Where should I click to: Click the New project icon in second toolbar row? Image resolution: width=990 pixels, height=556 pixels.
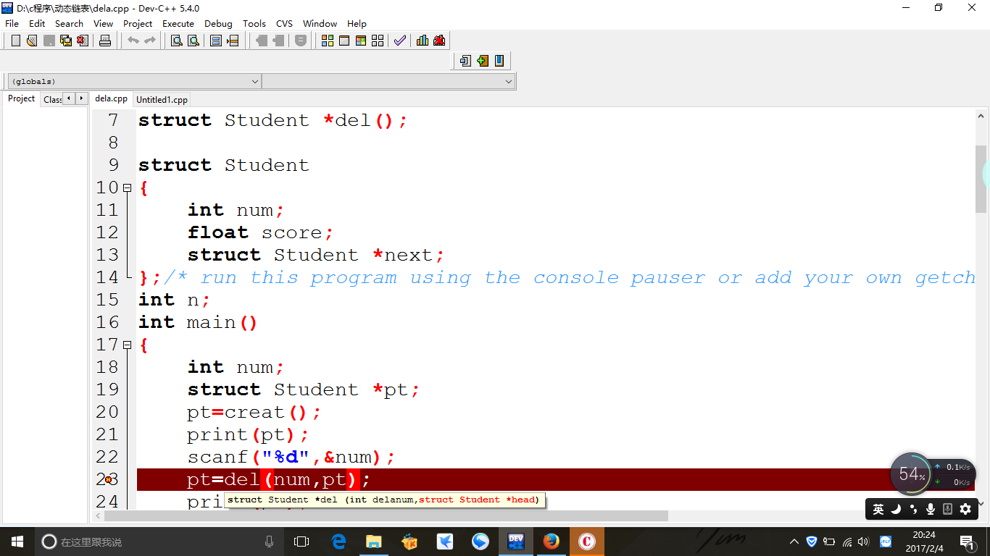(x=466, y=61)
